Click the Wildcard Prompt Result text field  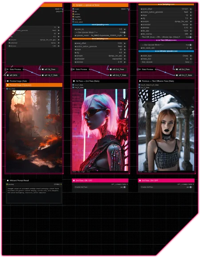click(x=34, y=195)
